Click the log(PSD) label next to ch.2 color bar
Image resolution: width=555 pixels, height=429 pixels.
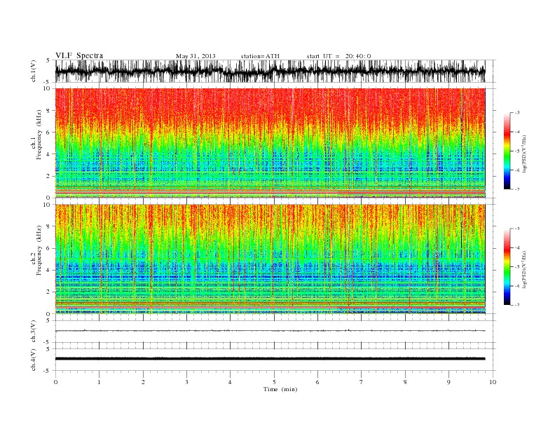coord(524,268)
